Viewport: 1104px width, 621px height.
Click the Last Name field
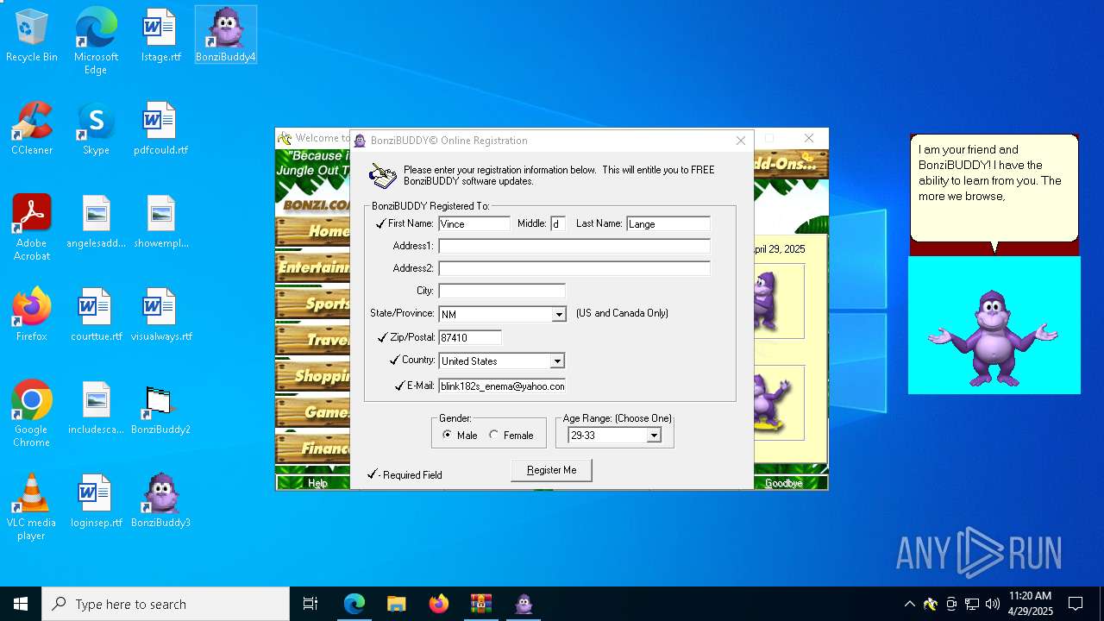coord(668,223)
